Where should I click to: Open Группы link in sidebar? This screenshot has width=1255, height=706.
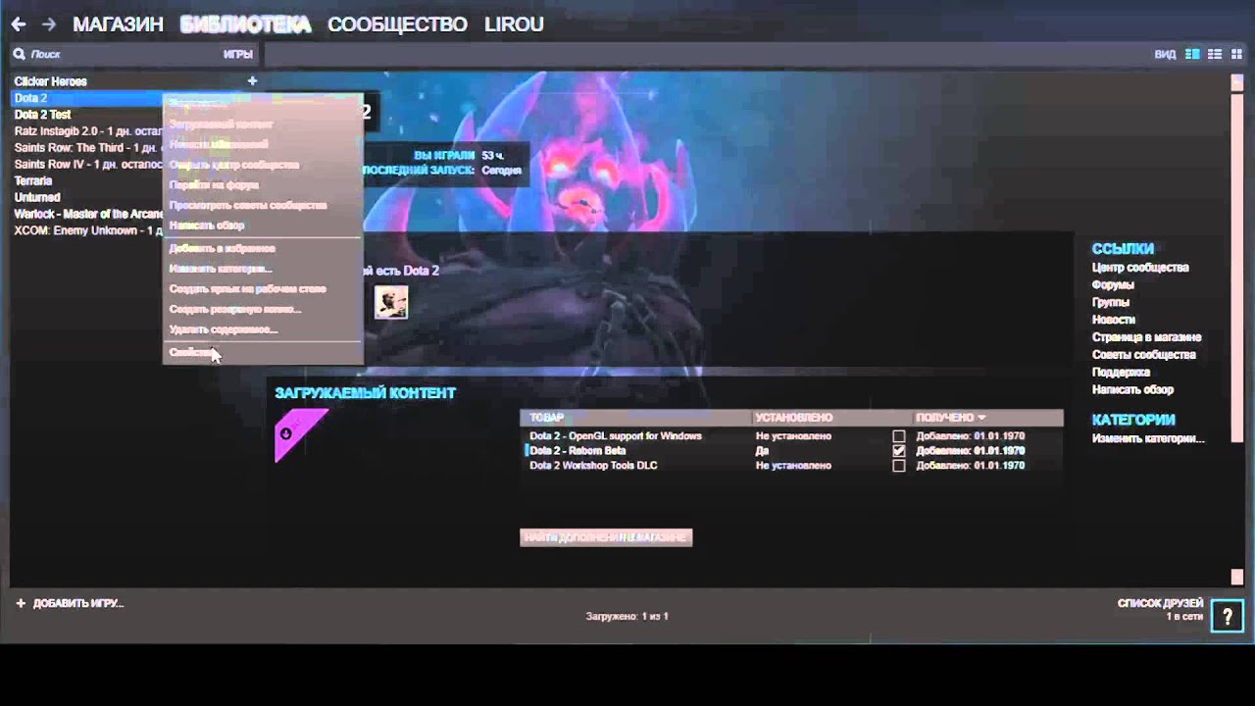[x=1111, y=303]
